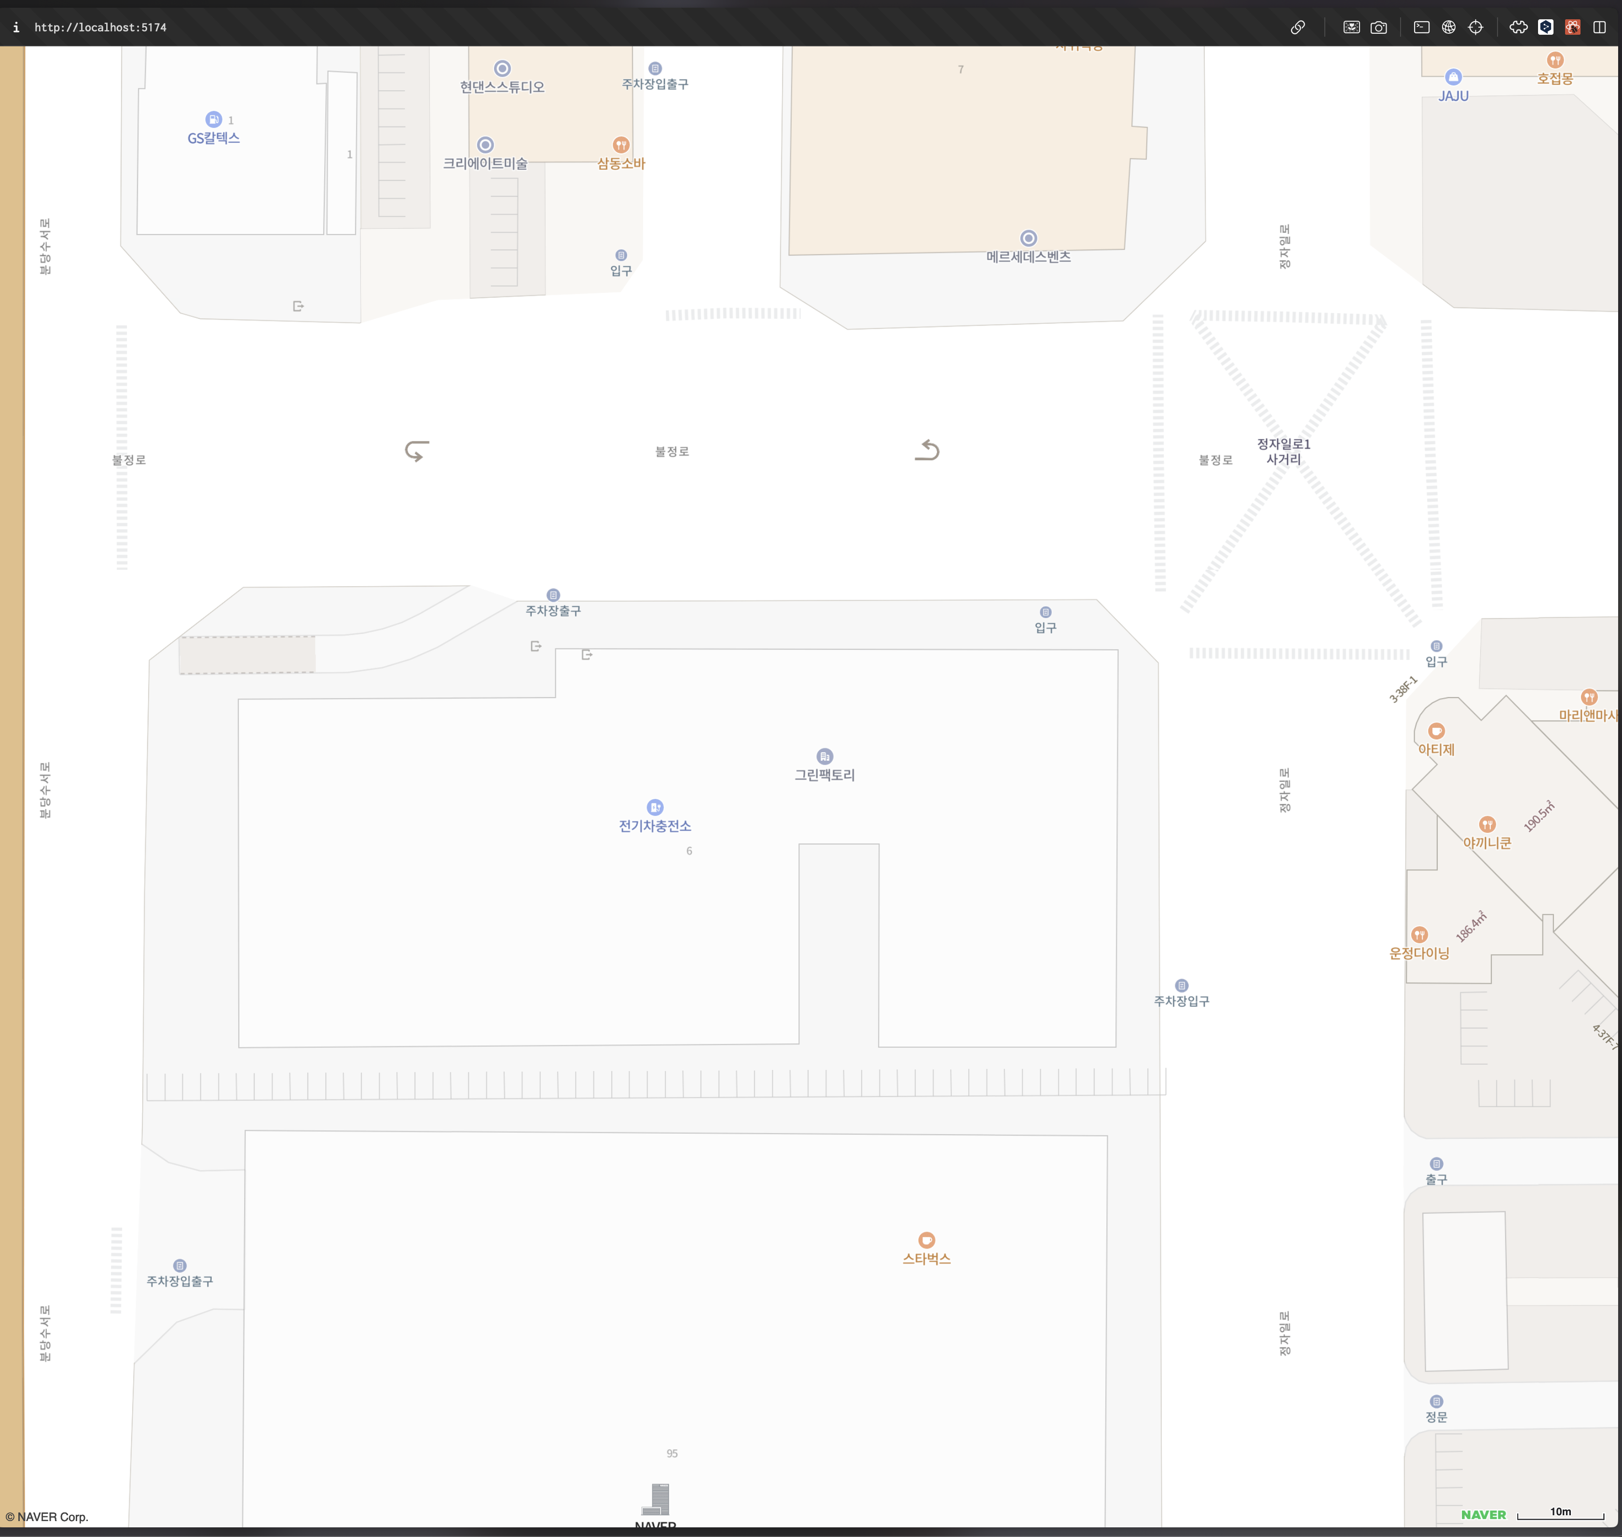Viewport: 1622px width, 1537px height.
Task: Click the 3-38F-1 lot label
Action: click(x=1402, y=689)
